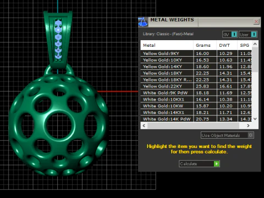The image size is (264, 198).
Task: Select the pendant bail with blue gems
Action: coord(58,40)
